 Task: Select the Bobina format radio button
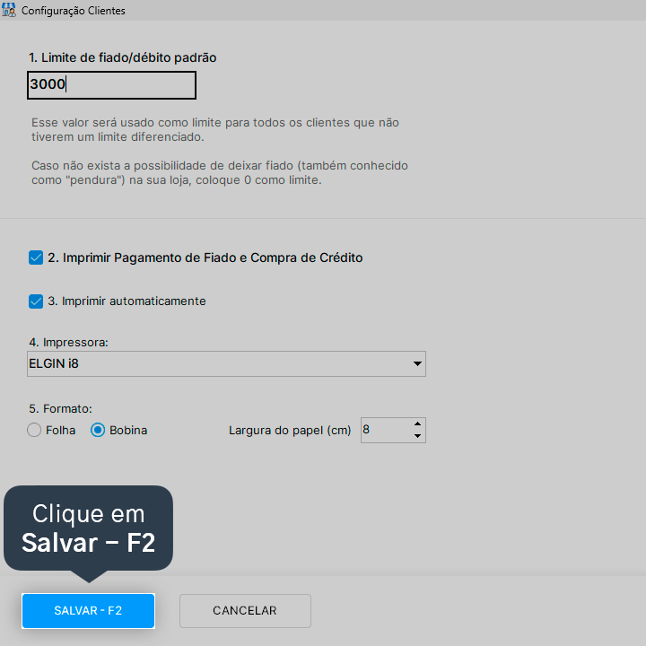pos(98,430)
